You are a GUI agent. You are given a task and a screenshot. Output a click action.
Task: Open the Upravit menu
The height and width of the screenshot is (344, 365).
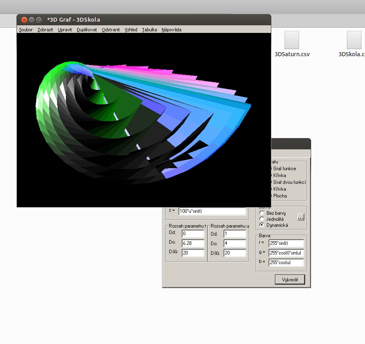(65, 30)
